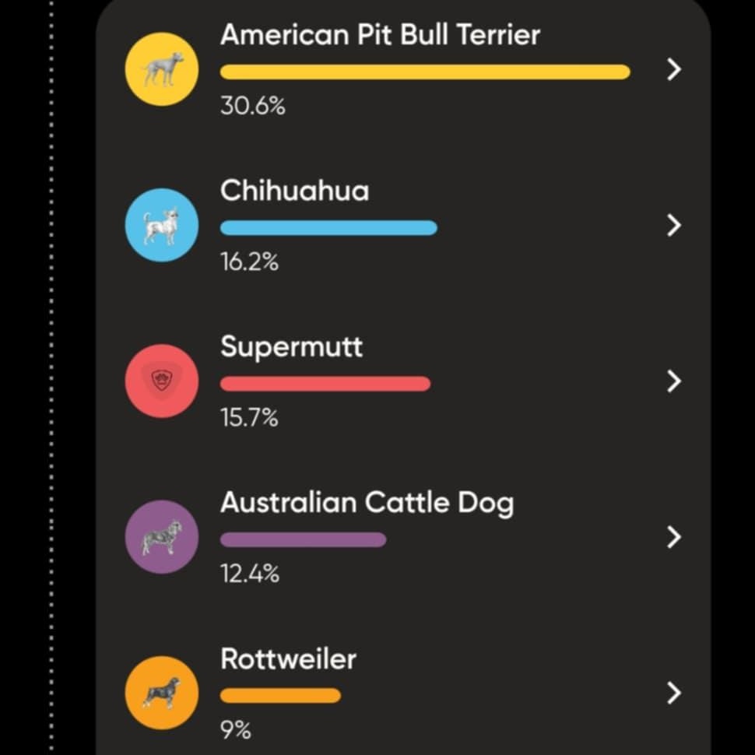Click the blue Chihuahua percentage bar
Viewport: 755px width, 755px height.
pyautogui.click(x=328, y=228)
